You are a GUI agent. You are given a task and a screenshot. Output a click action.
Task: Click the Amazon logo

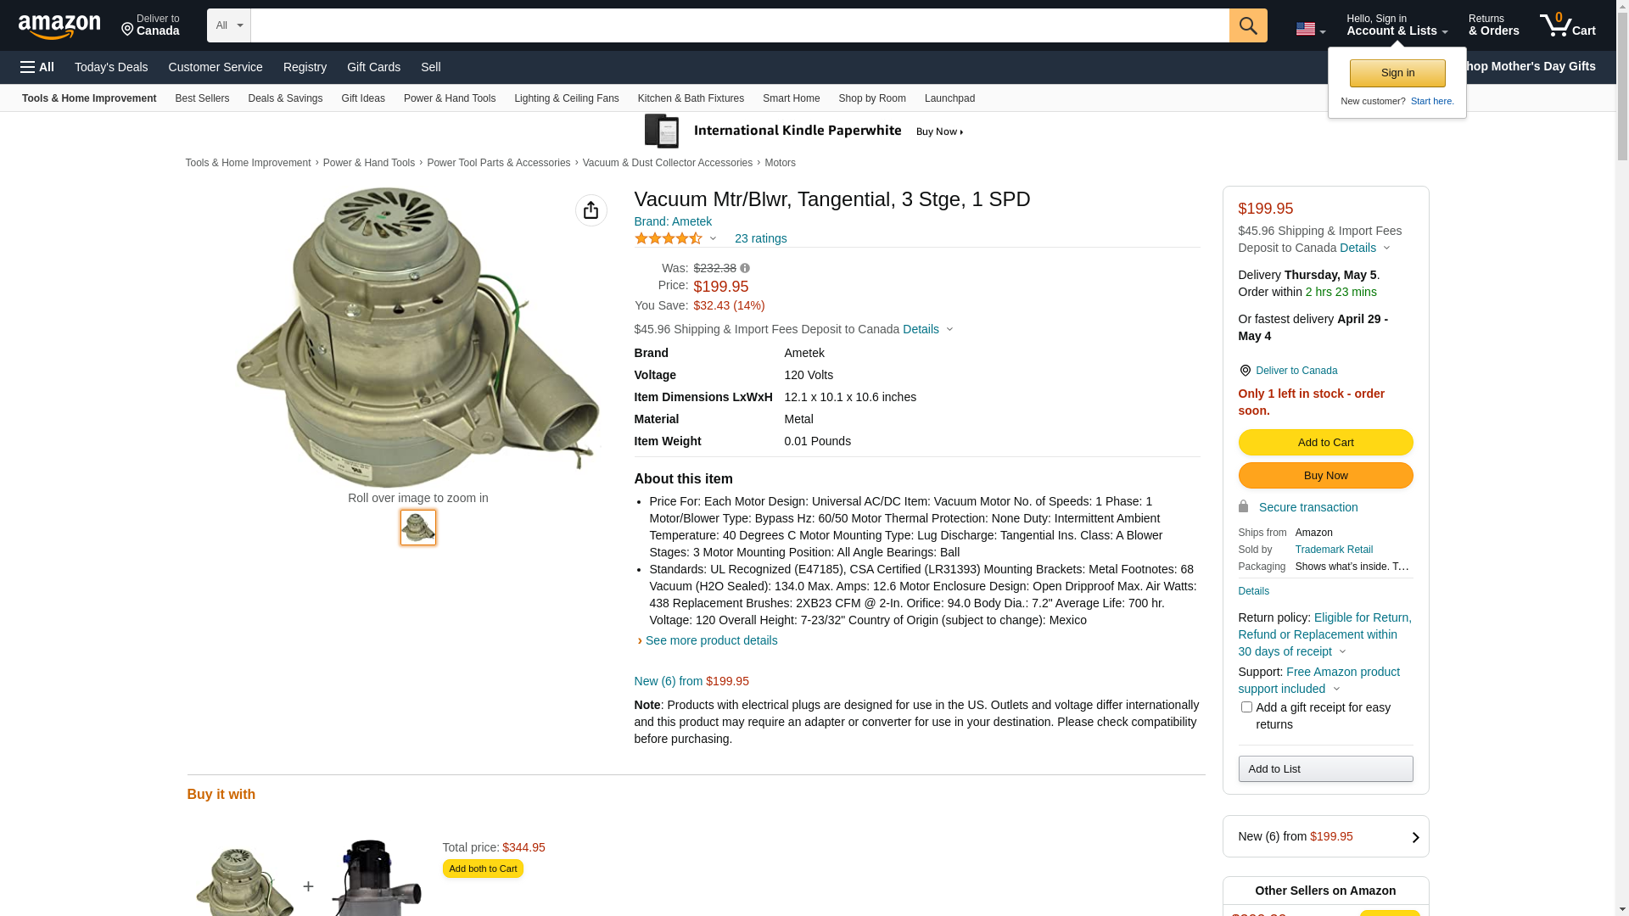click(59, 27)
